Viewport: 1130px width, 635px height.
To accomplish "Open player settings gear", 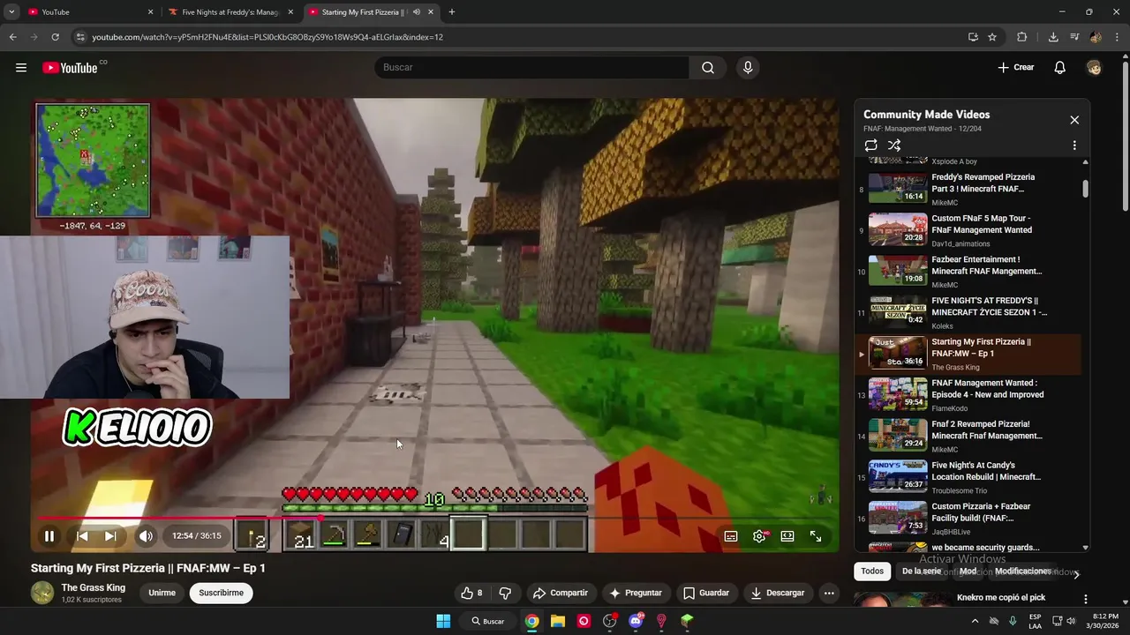I will point(759,536).
